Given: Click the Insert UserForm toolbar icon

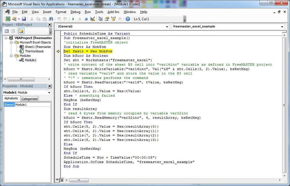Looking at the screenshot, I should 14,19.
